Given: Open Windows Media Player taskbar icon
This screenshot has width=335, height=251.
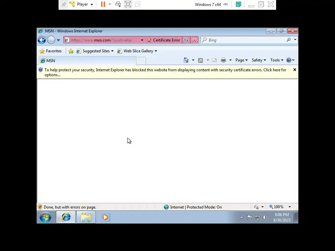Looking at the screenshot, I should pos(105,217).
